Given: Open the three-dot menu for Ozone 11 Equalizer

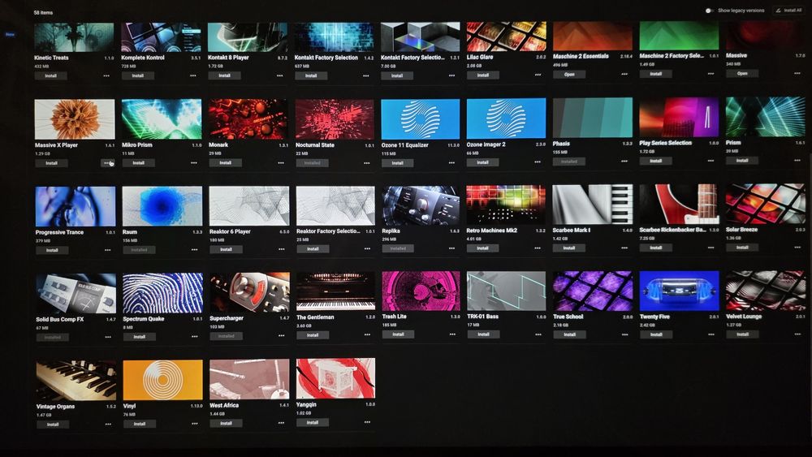Looking at the screenshot, I should 452,162.
